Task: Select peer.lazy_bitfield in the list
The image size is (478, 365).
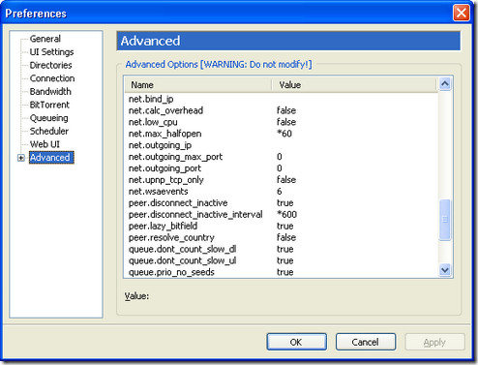Action: point(281,227)
